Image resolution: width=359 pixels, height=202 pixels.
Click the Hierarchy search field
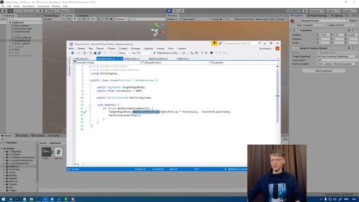click(x=24, y=19)
